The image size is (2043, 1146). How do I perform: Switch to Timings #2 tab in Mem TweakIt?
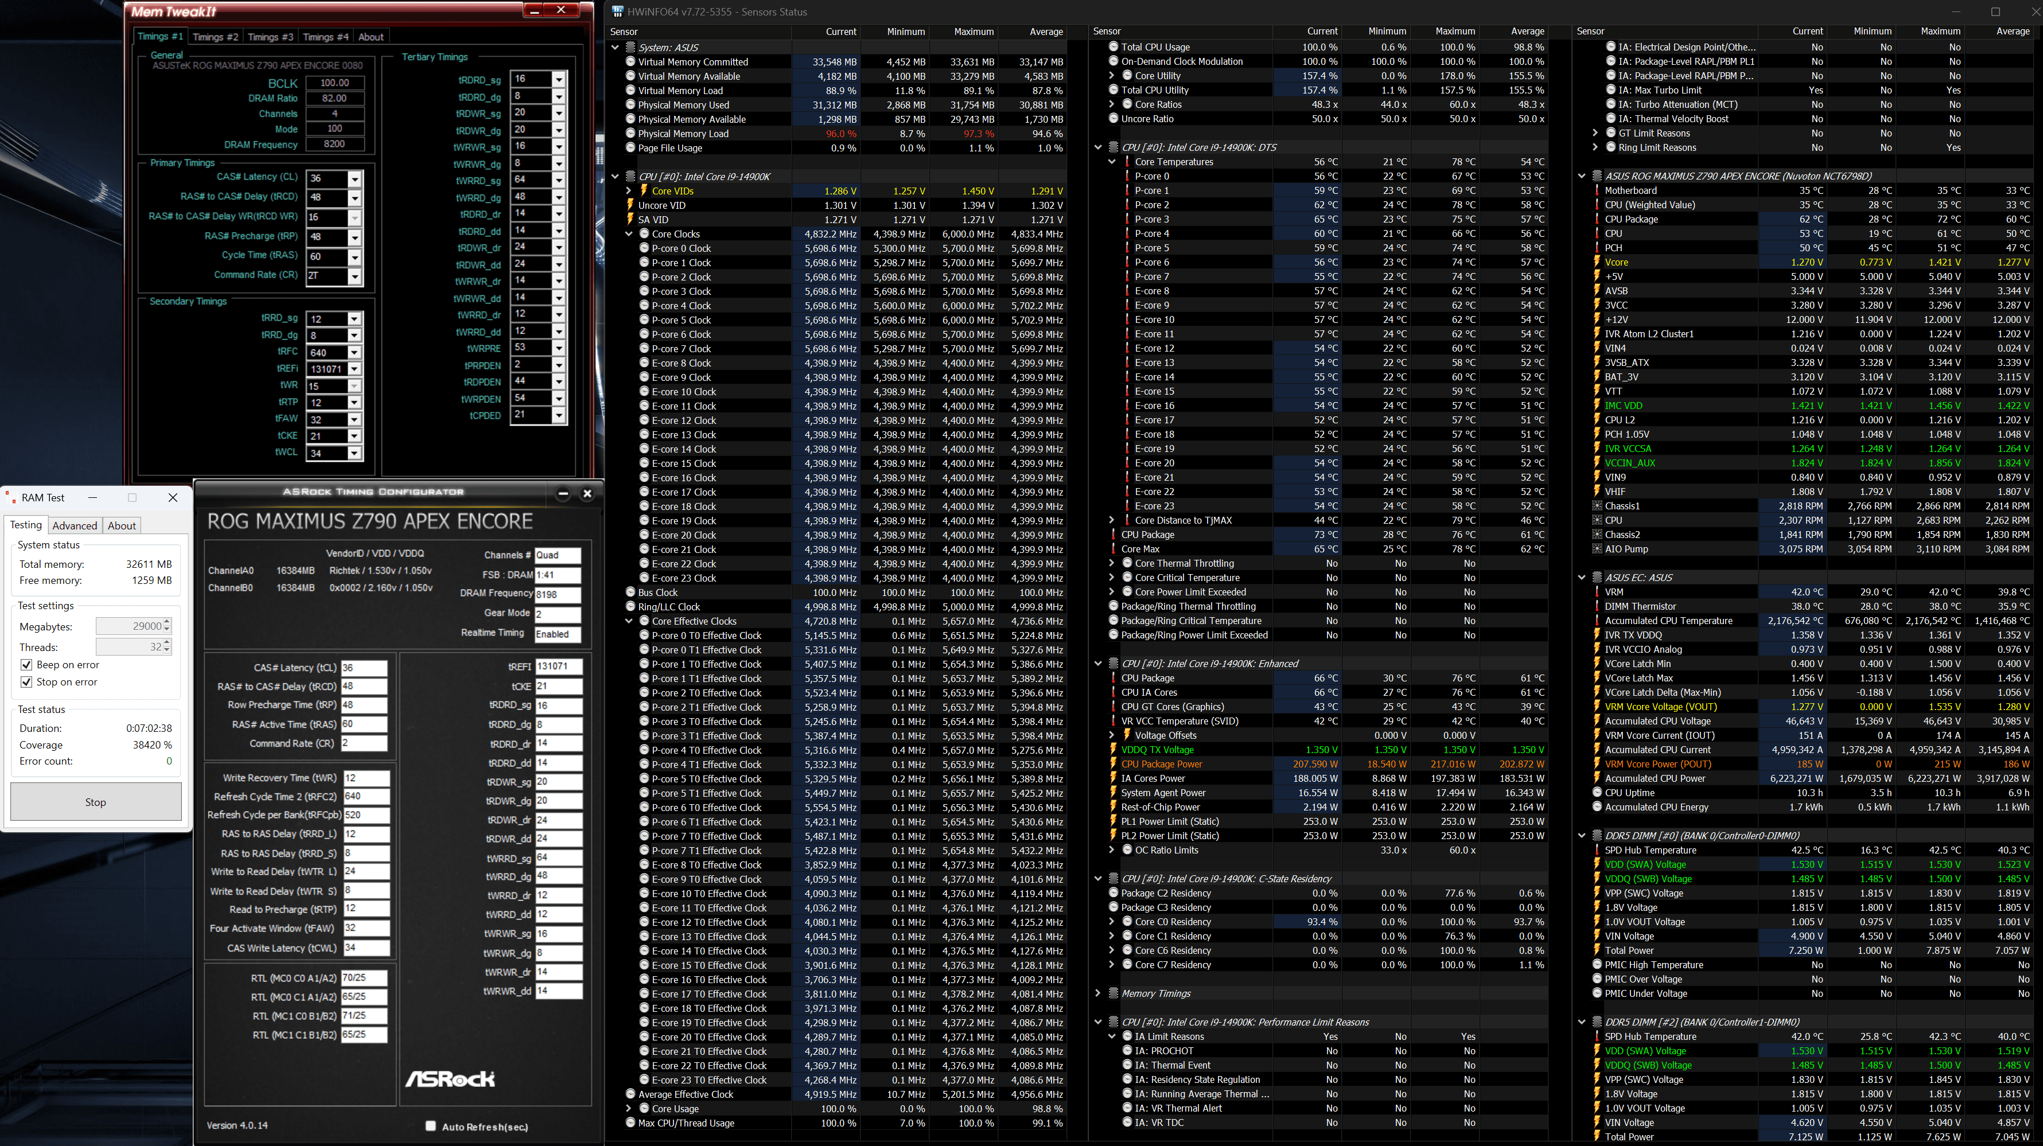[x=215, y=37]
